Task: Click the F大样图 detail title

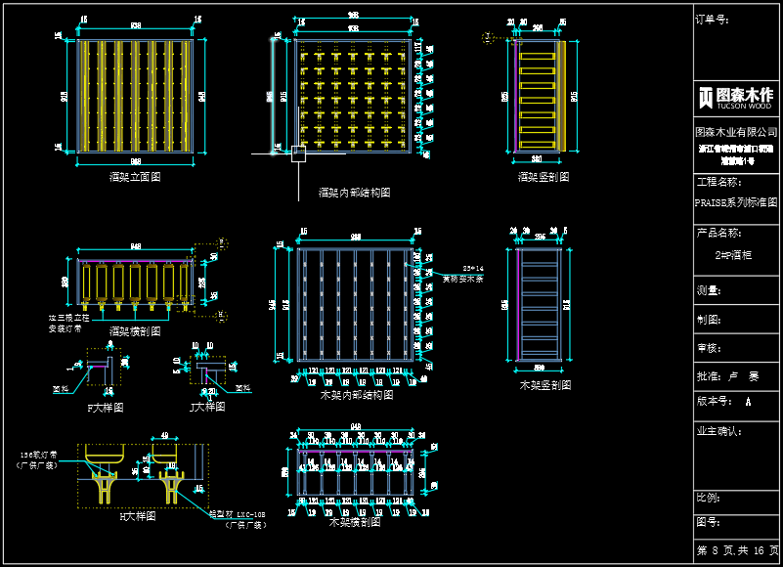Action: coord(106,407)
